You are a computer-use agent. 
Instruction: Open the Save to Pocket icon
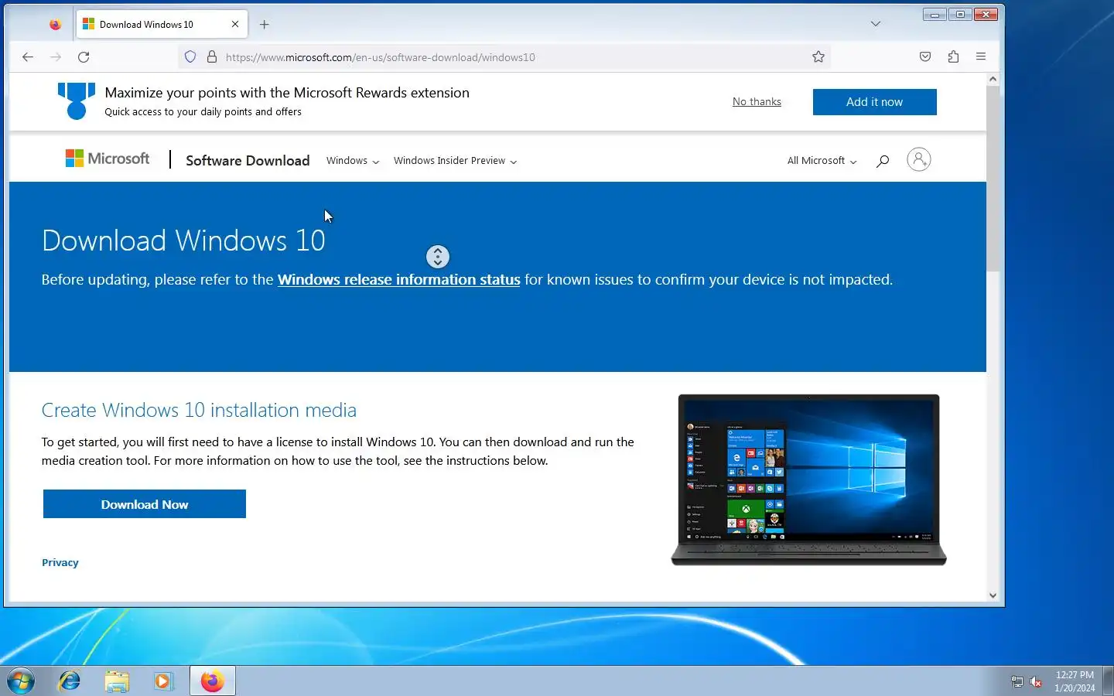click(925, 57)
